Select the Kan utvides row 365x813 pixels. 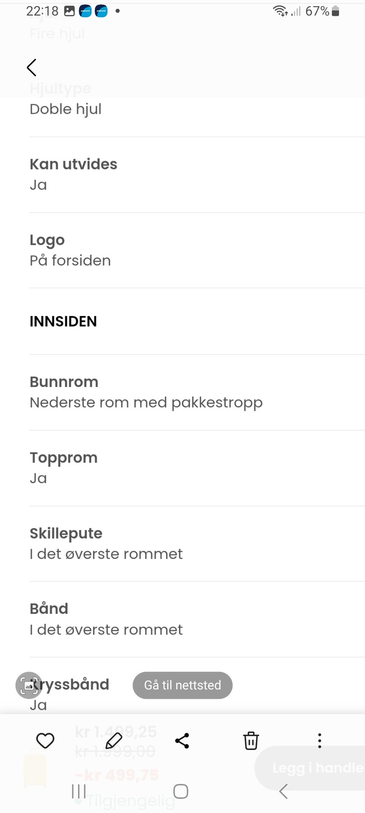[x=197, y=175]
